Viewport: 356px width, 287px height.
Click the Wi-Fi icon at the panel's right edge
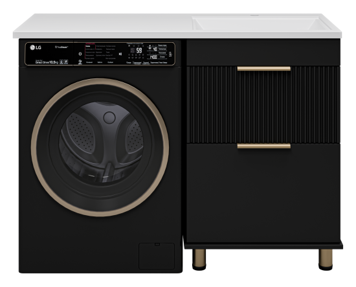tap(170, 54)
